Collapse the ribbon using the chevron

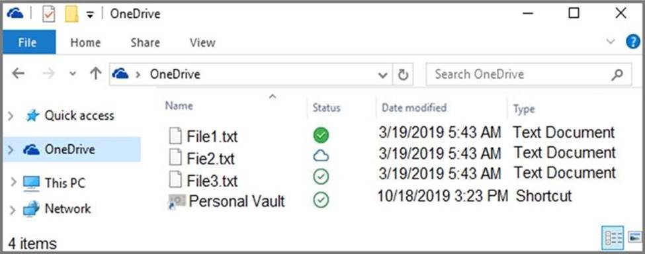(611, 42)
